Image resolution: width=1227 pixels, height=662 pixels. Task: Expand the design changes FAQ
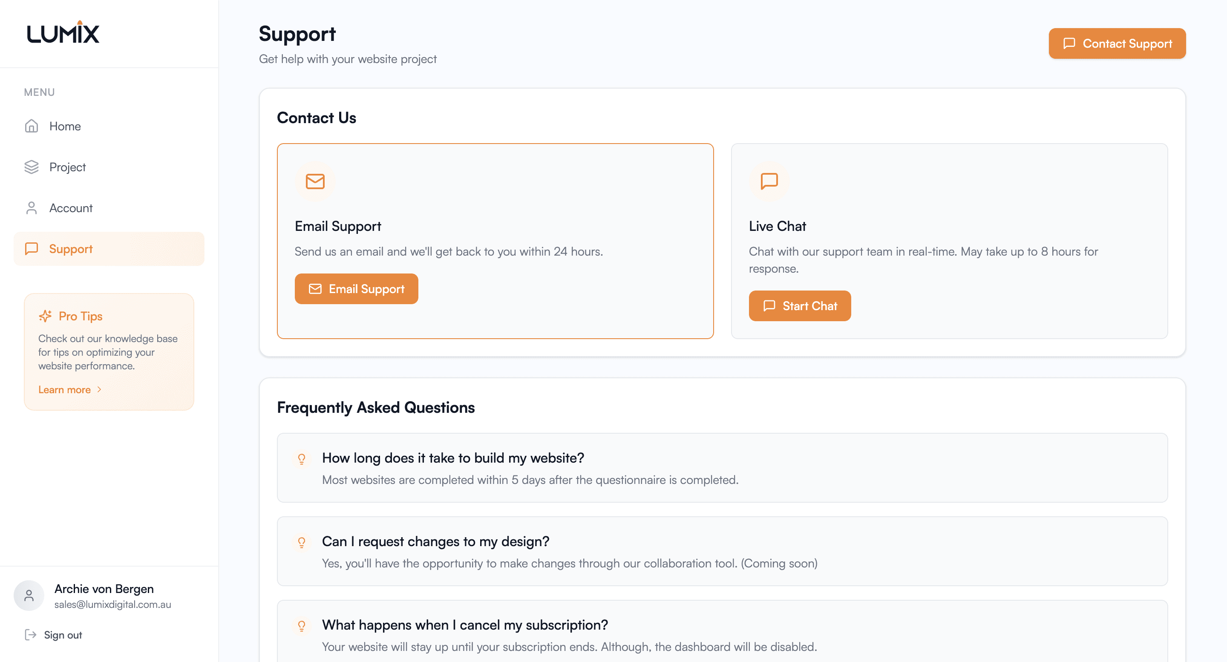[722, 552]
